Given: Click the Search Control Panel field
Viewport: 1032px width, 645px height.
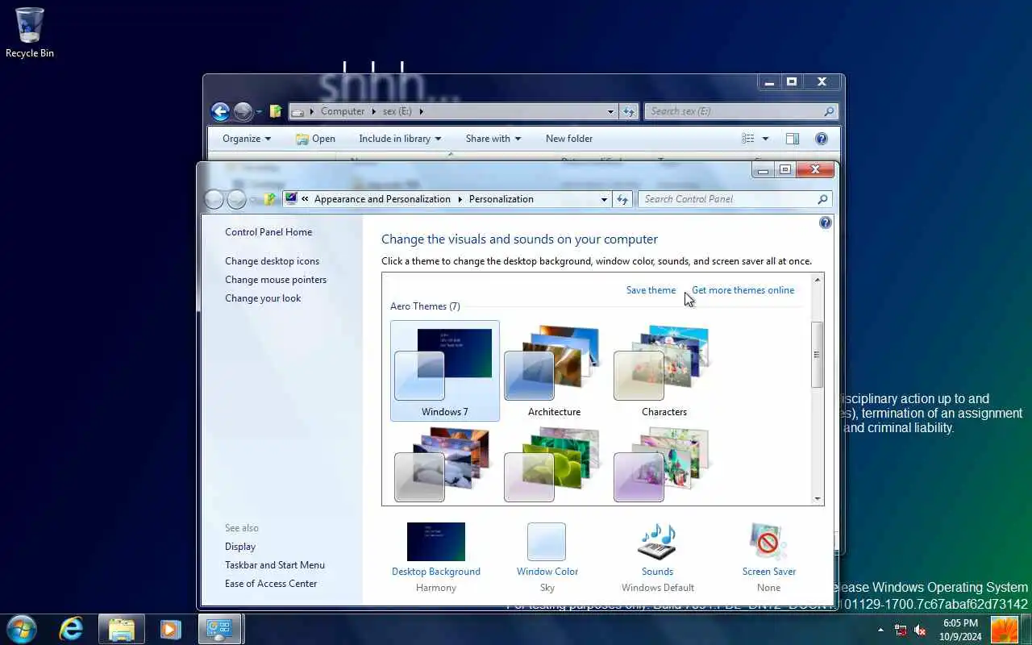Looking at the screenshot, I should click(727, 199).
